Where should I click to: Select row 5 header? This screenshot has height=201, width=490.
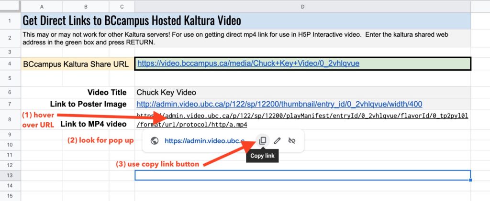tap(11, 78)
